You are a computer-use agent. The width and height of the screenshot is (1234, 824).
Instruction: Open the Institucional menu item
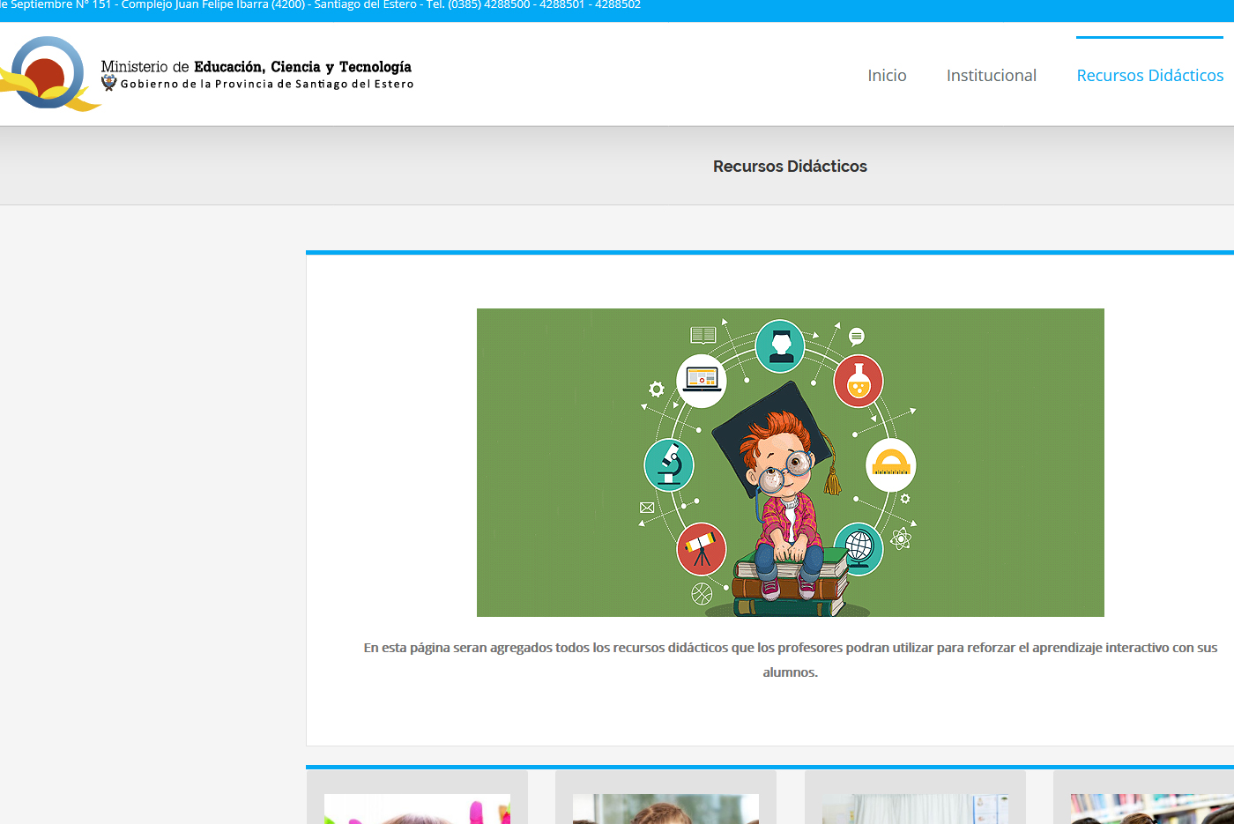pyautogui.click(x=991, y=76)
